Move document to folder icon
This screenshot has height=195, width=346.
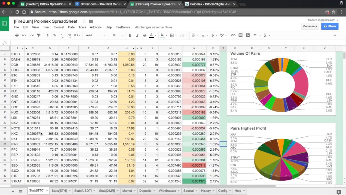click(x=91, y=21)
